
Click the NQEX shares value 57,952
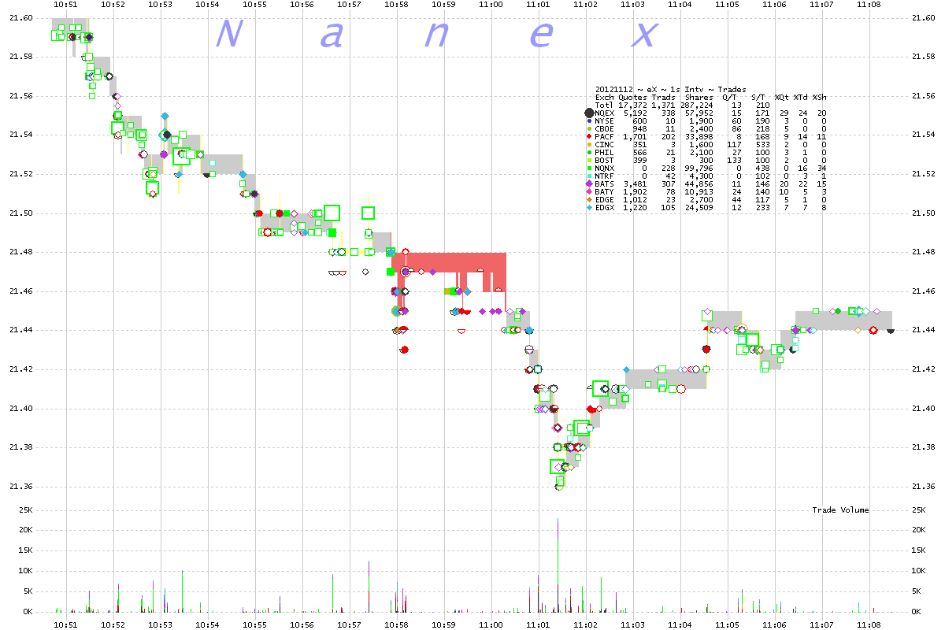(x=699, y=113)
